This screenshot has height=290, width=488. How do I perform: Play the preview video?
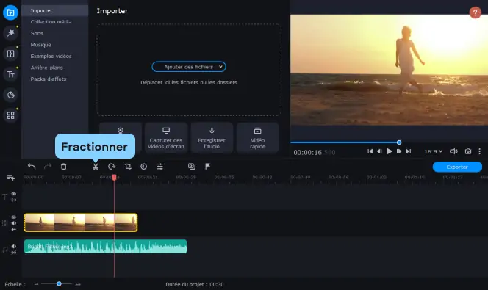389,151
